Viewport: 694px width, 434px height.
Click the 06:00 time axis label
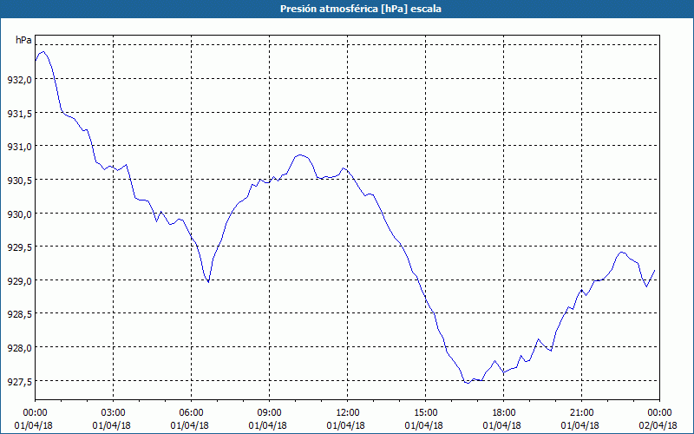191,413
